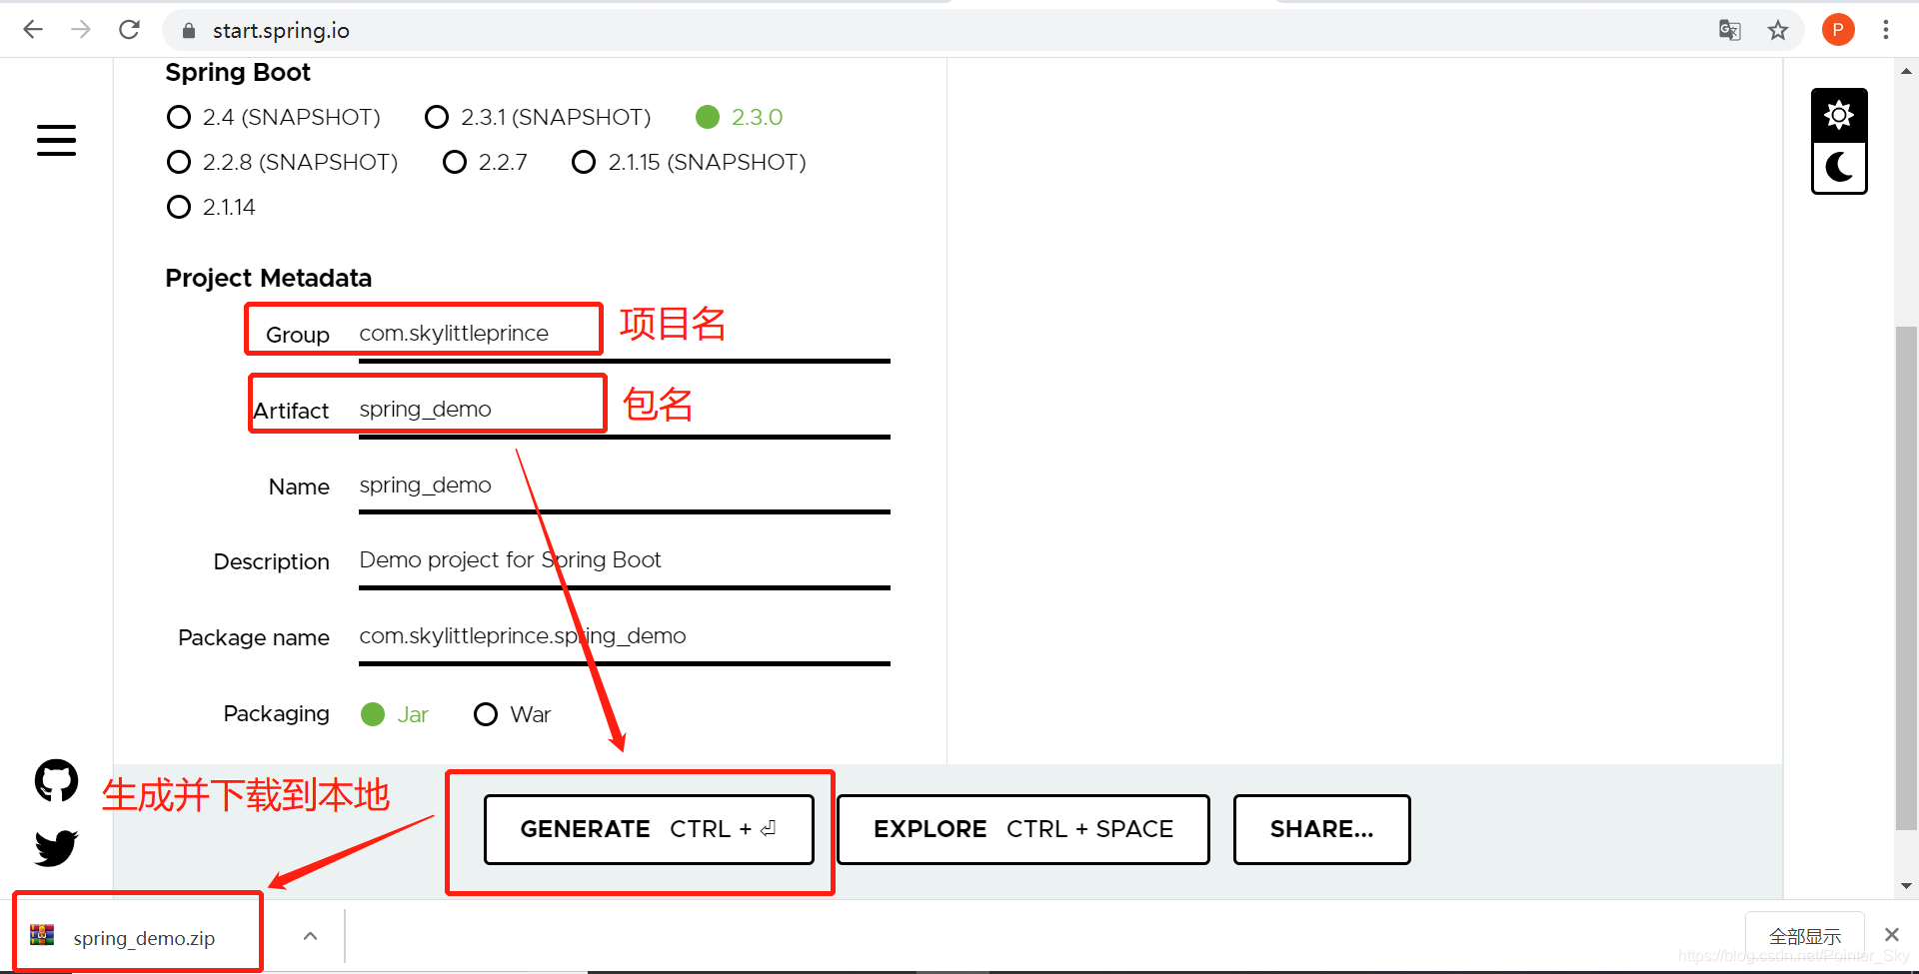Click scrollbar up arrow

(1906, 71)
